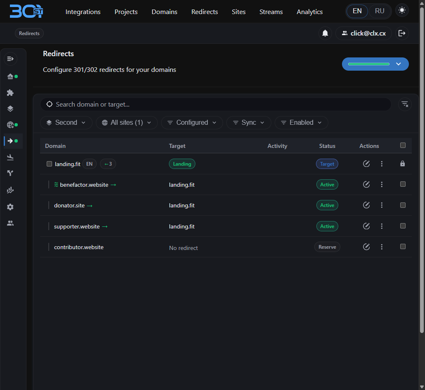The height and width of the screenshot is (390, 425).
Task: Check the landing.fit domain checkbox
Action: click(49, 164)
